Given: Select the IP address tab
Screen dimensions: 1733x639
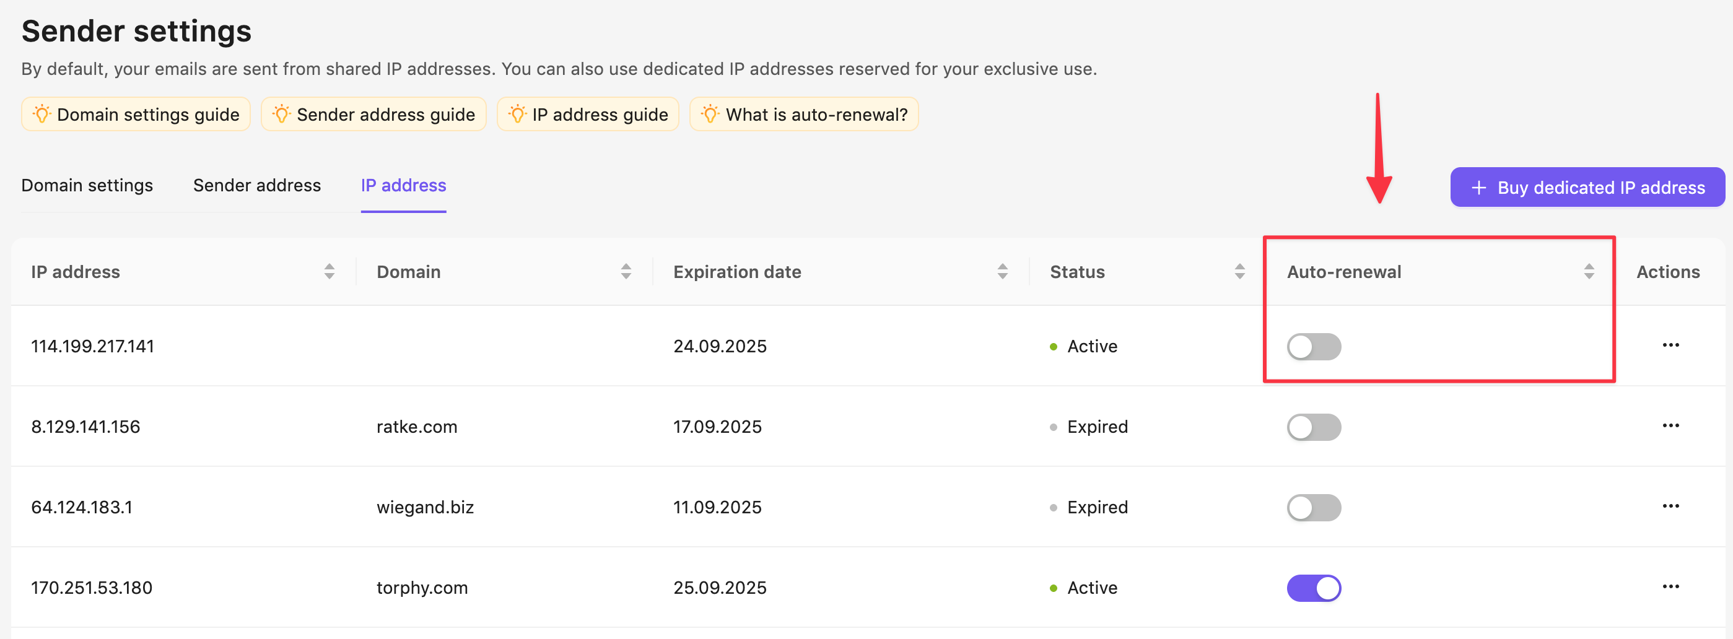Looking at the screenshot, I should 403,186.
